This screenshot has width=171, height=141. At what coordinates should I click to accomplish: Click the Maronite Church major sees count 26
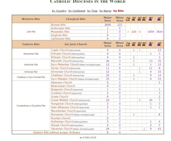pyautogui.click(x=108, y=61)
